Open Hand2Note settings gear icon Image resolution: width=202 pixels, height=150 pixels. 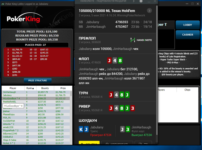141,1
